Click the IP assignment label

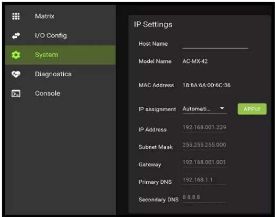click(157, 109)
